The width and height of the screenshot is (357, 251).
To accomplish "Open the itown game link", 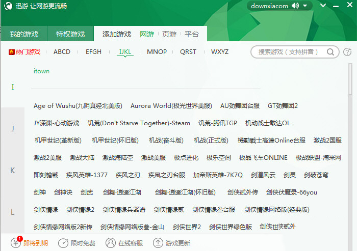I will tap(41, 71).
